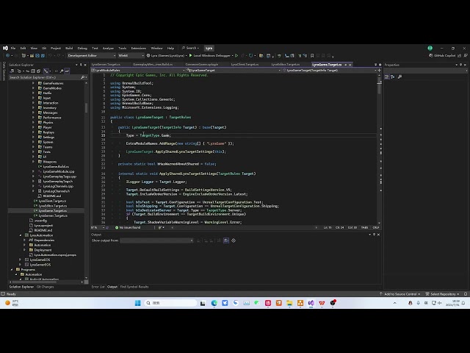
Task: Click the Microsoft Edge taskbar icon
Action: click(x=214, y=303)
